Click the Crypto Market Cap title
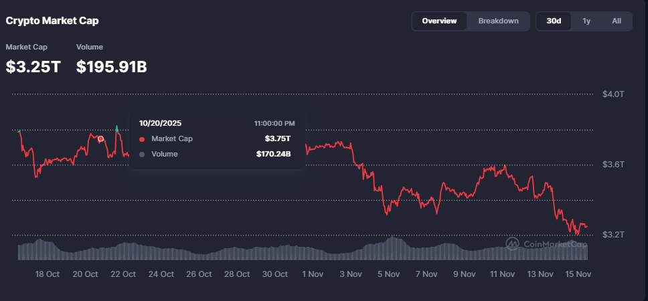 coord(52,21)
